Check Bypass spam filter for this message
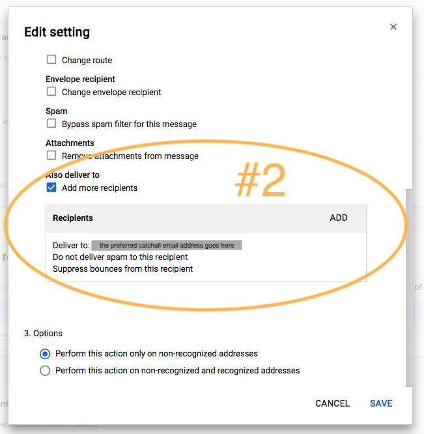424x434 pixels. (x=51, y=123)
